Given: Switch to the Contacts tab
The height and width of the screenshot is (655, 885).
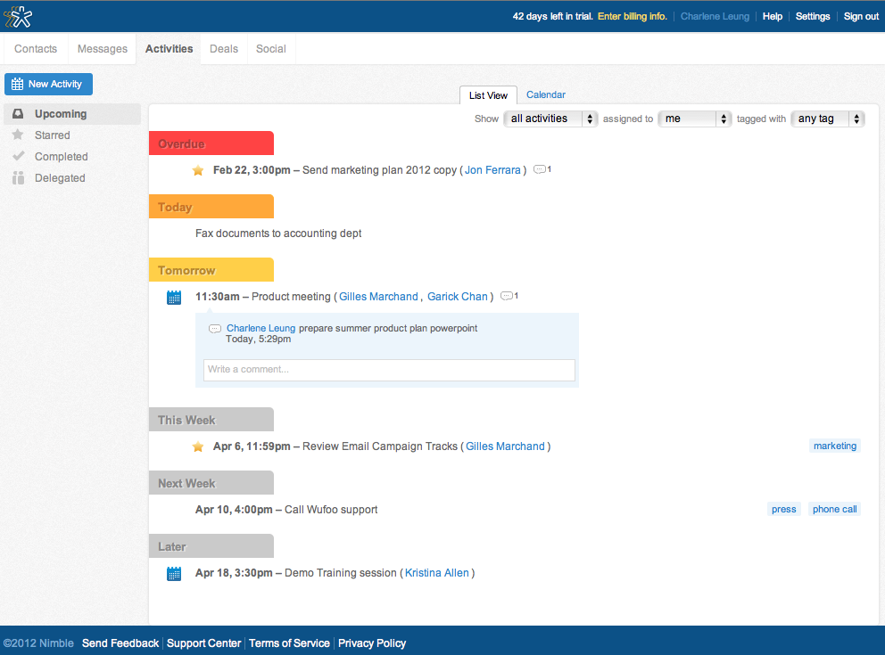Looking at the screenshot, I should 36,49.
